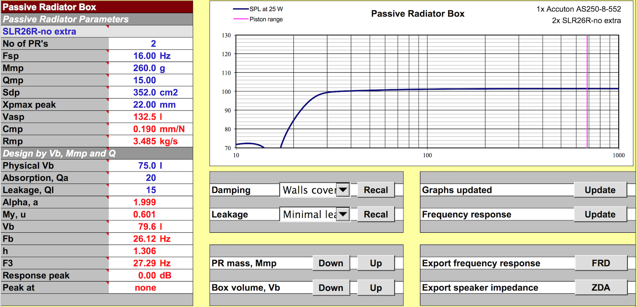
Task: Select the Fsp value 16.00 Hz
Action: coord(151,56)
